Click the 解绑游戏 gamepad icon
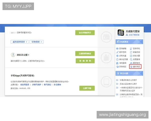 (131, 63)
